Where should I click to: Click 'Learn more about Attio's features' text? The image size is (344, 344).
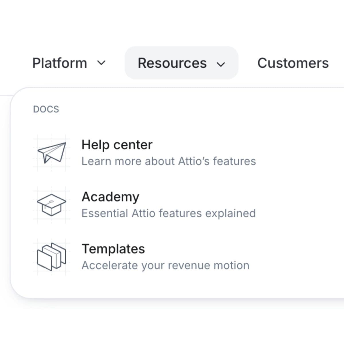tap(169, 161)
